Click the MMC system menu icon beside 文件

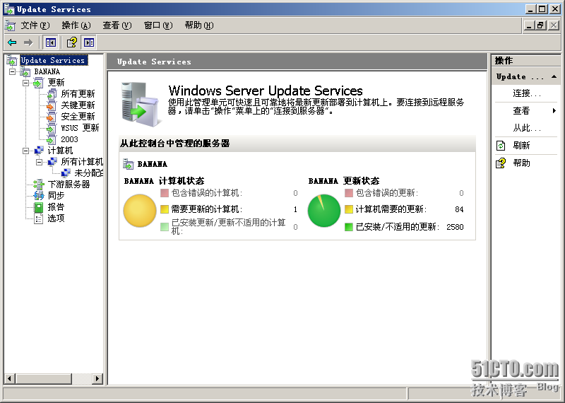[10, 25]
